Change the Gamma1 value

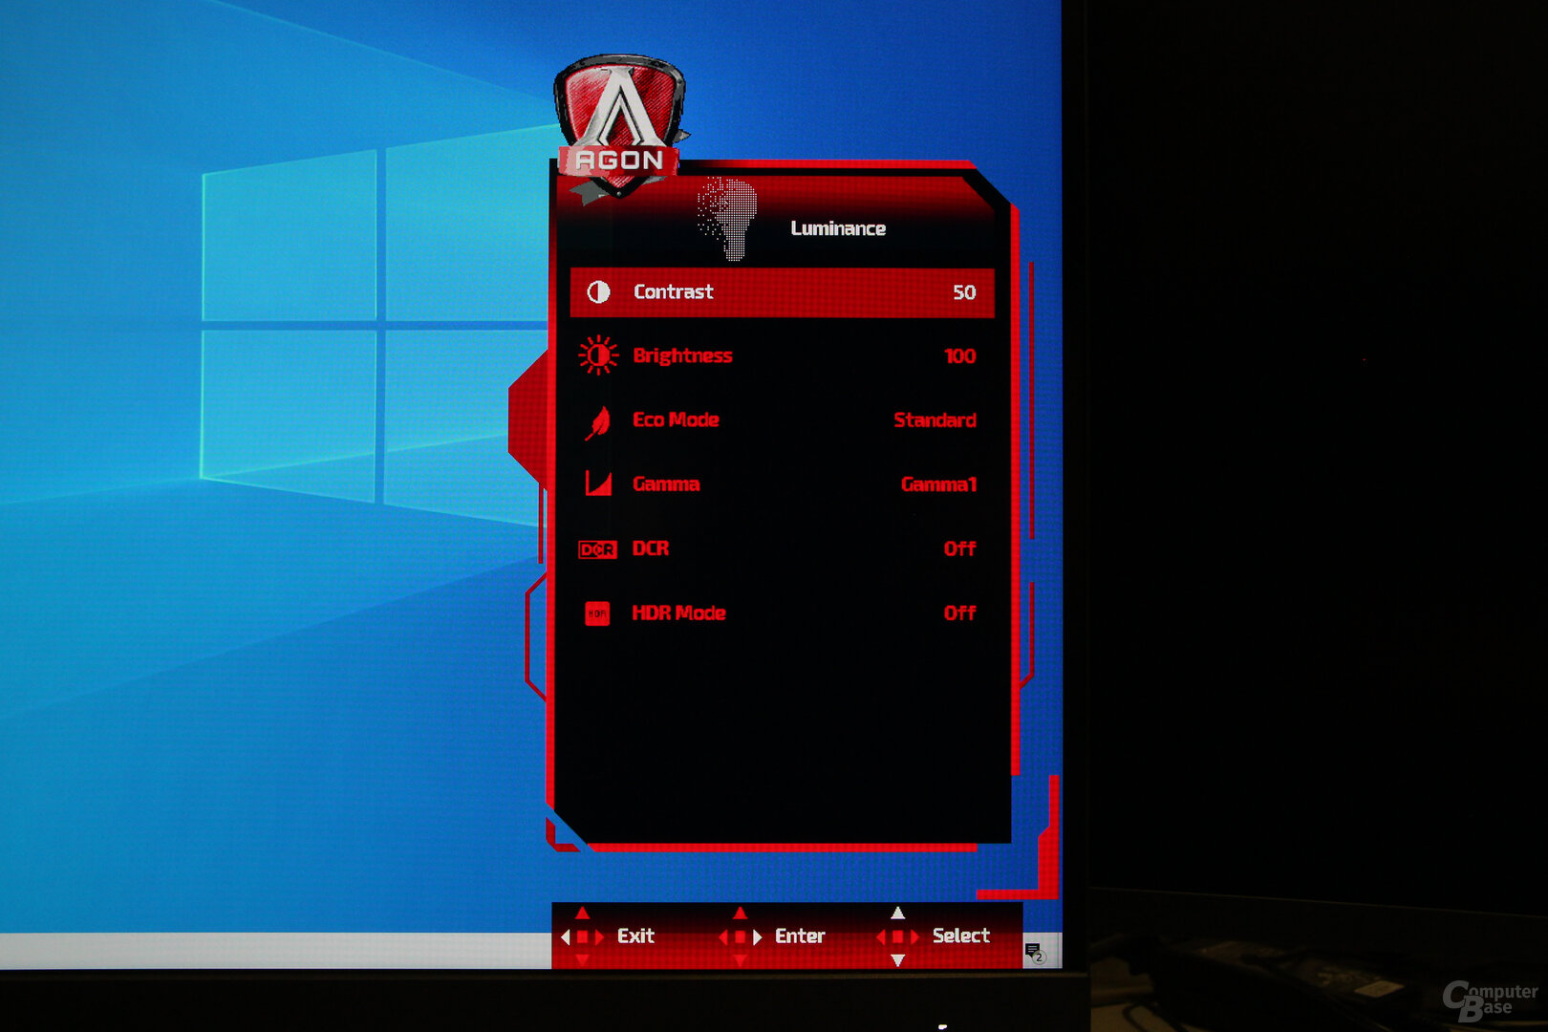(x=938, y=484)
